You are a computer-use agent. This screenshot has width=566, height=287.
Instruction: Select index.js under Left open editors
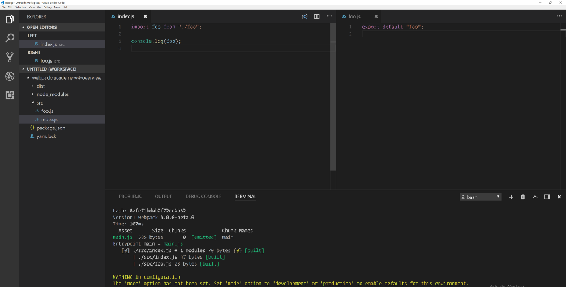[62, 44]
